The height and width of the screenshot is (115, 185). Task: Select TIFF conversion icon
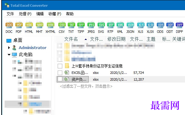(81, 25)
